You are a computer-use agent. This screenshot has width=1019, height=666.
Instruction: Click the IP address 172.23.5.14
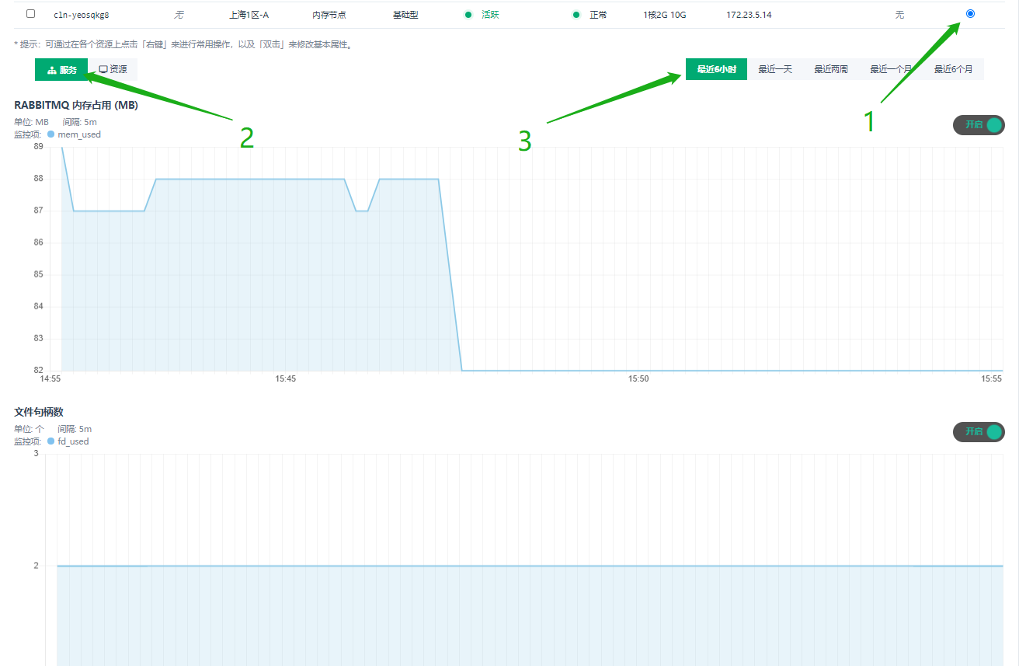pyautogui.click(x=749, y=15)
